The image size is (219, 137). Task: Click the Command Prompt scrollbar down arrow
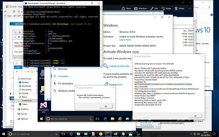(x=101, y=65)
